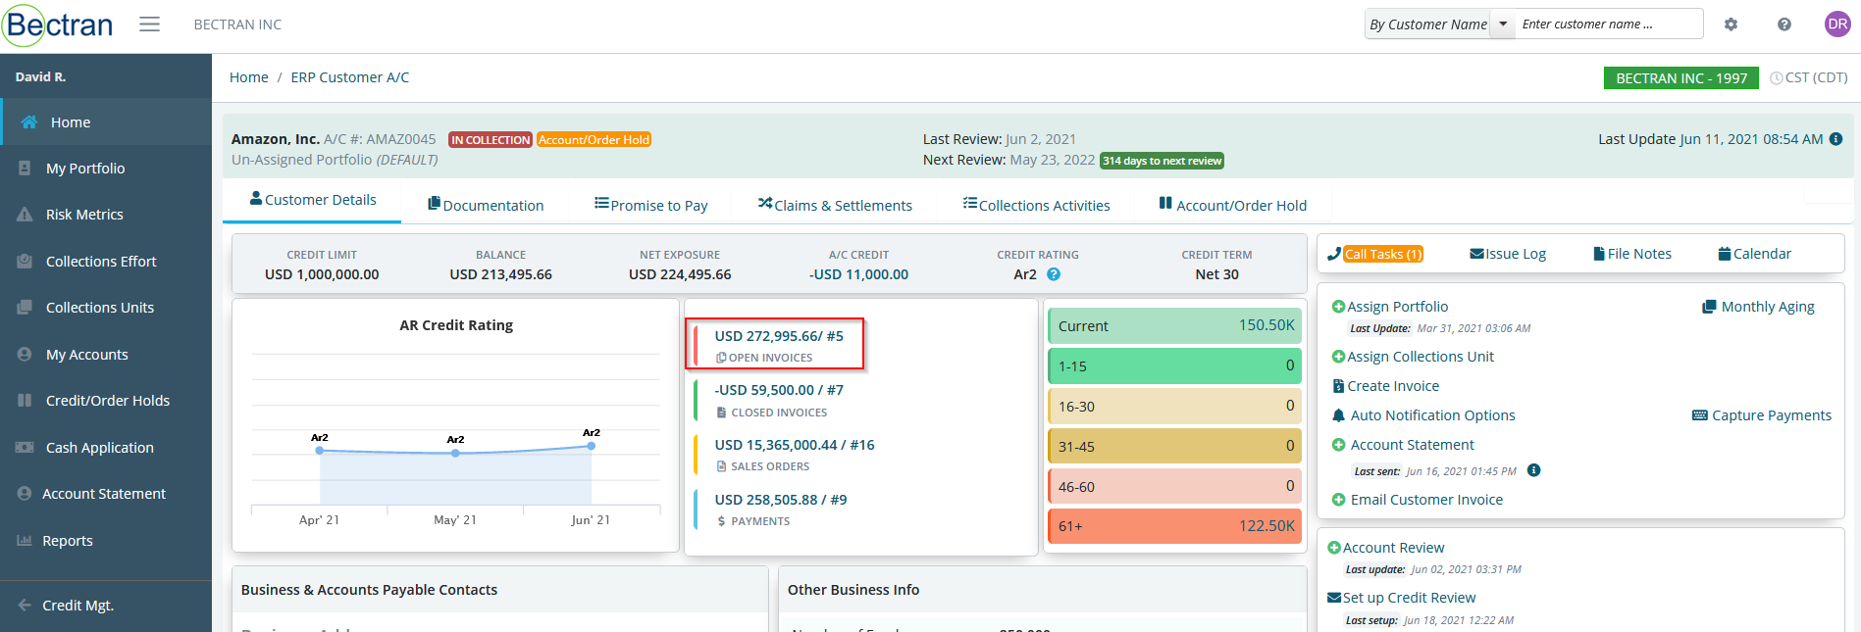Open Reports in sidebar
The width and height of the screenshot is (1861, 632).
[106, 541]
